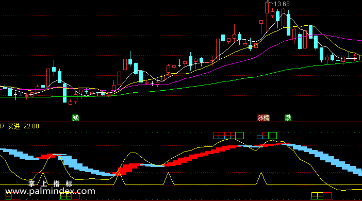Click the long red band in indicator pane
The height and width of the screenshot is (201, 362).
(x=201, y=155)
